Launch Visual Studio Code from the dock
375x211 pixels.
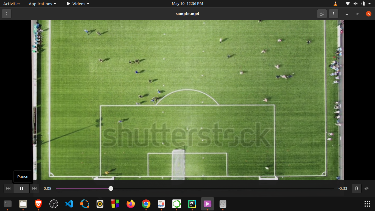(69, 204)
